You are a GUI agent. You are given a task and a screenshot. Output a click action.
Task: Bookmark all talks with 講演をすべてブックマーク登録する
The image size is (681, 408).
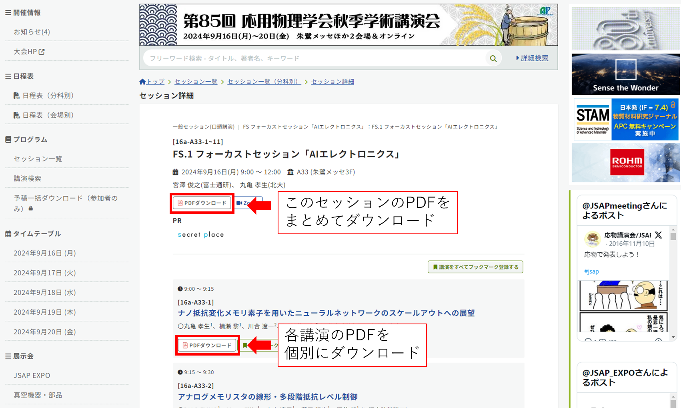[475, 267]
